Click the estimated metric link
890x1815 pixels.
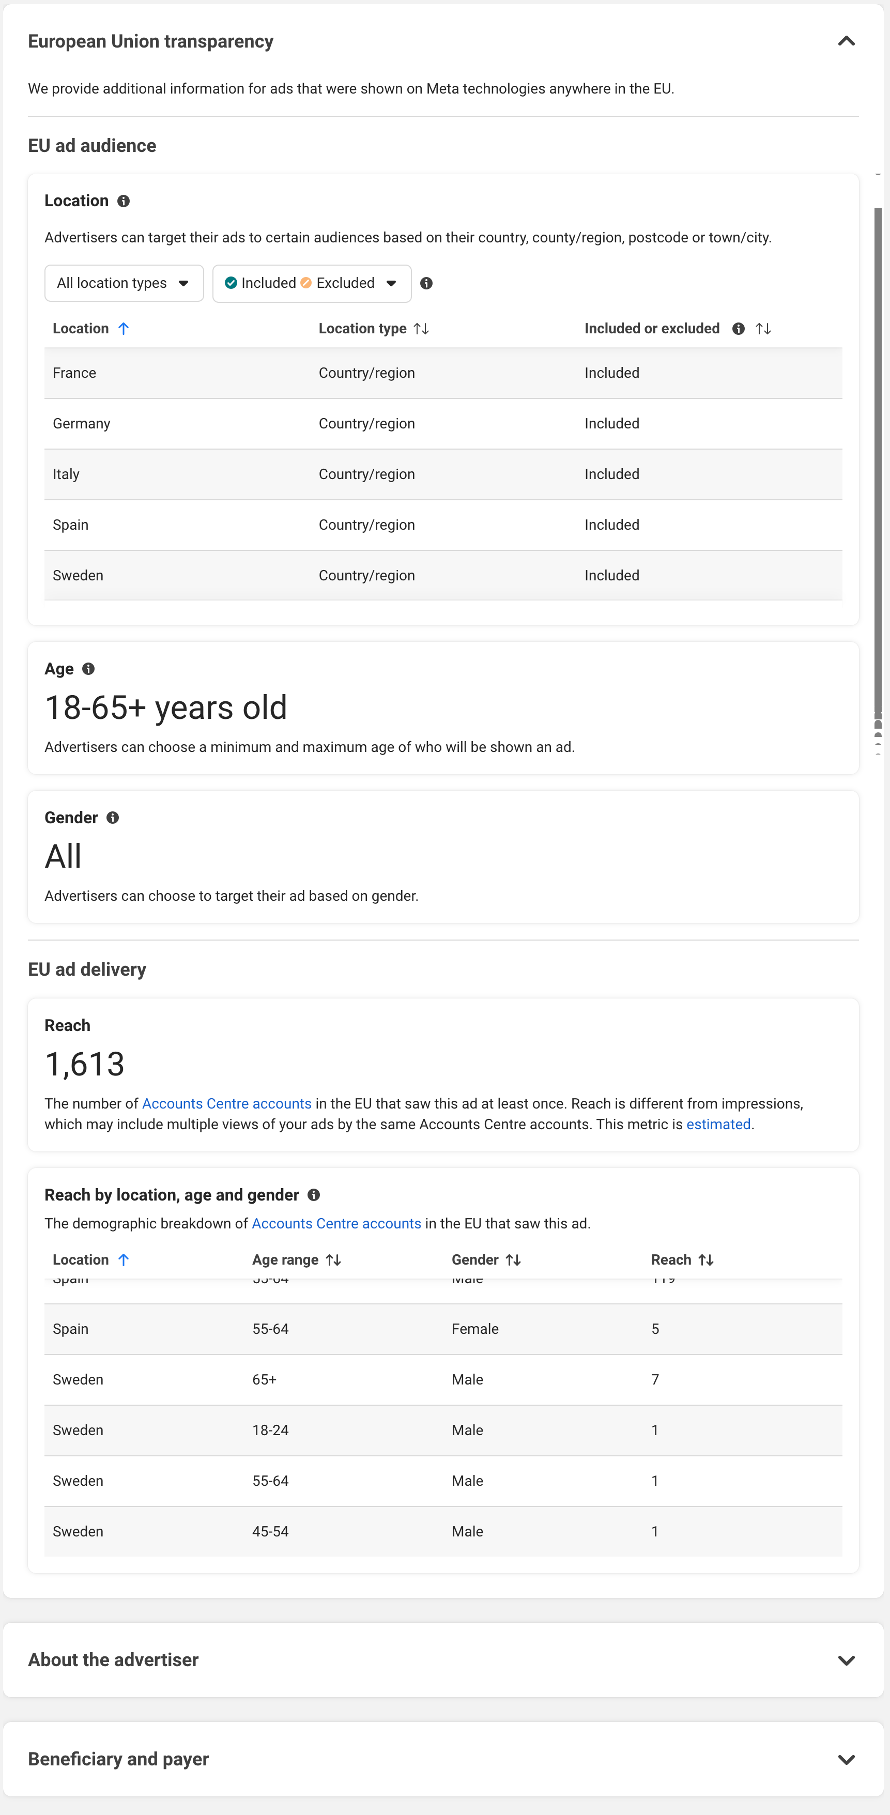click(x=718, y=1125)
